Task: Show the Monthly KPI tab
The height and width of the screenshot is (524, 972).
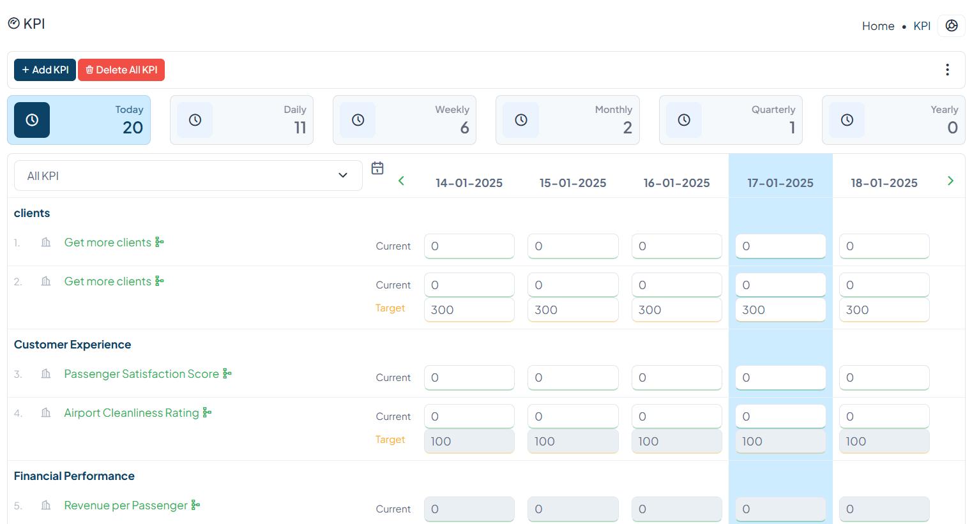Action: coord(567,120)
